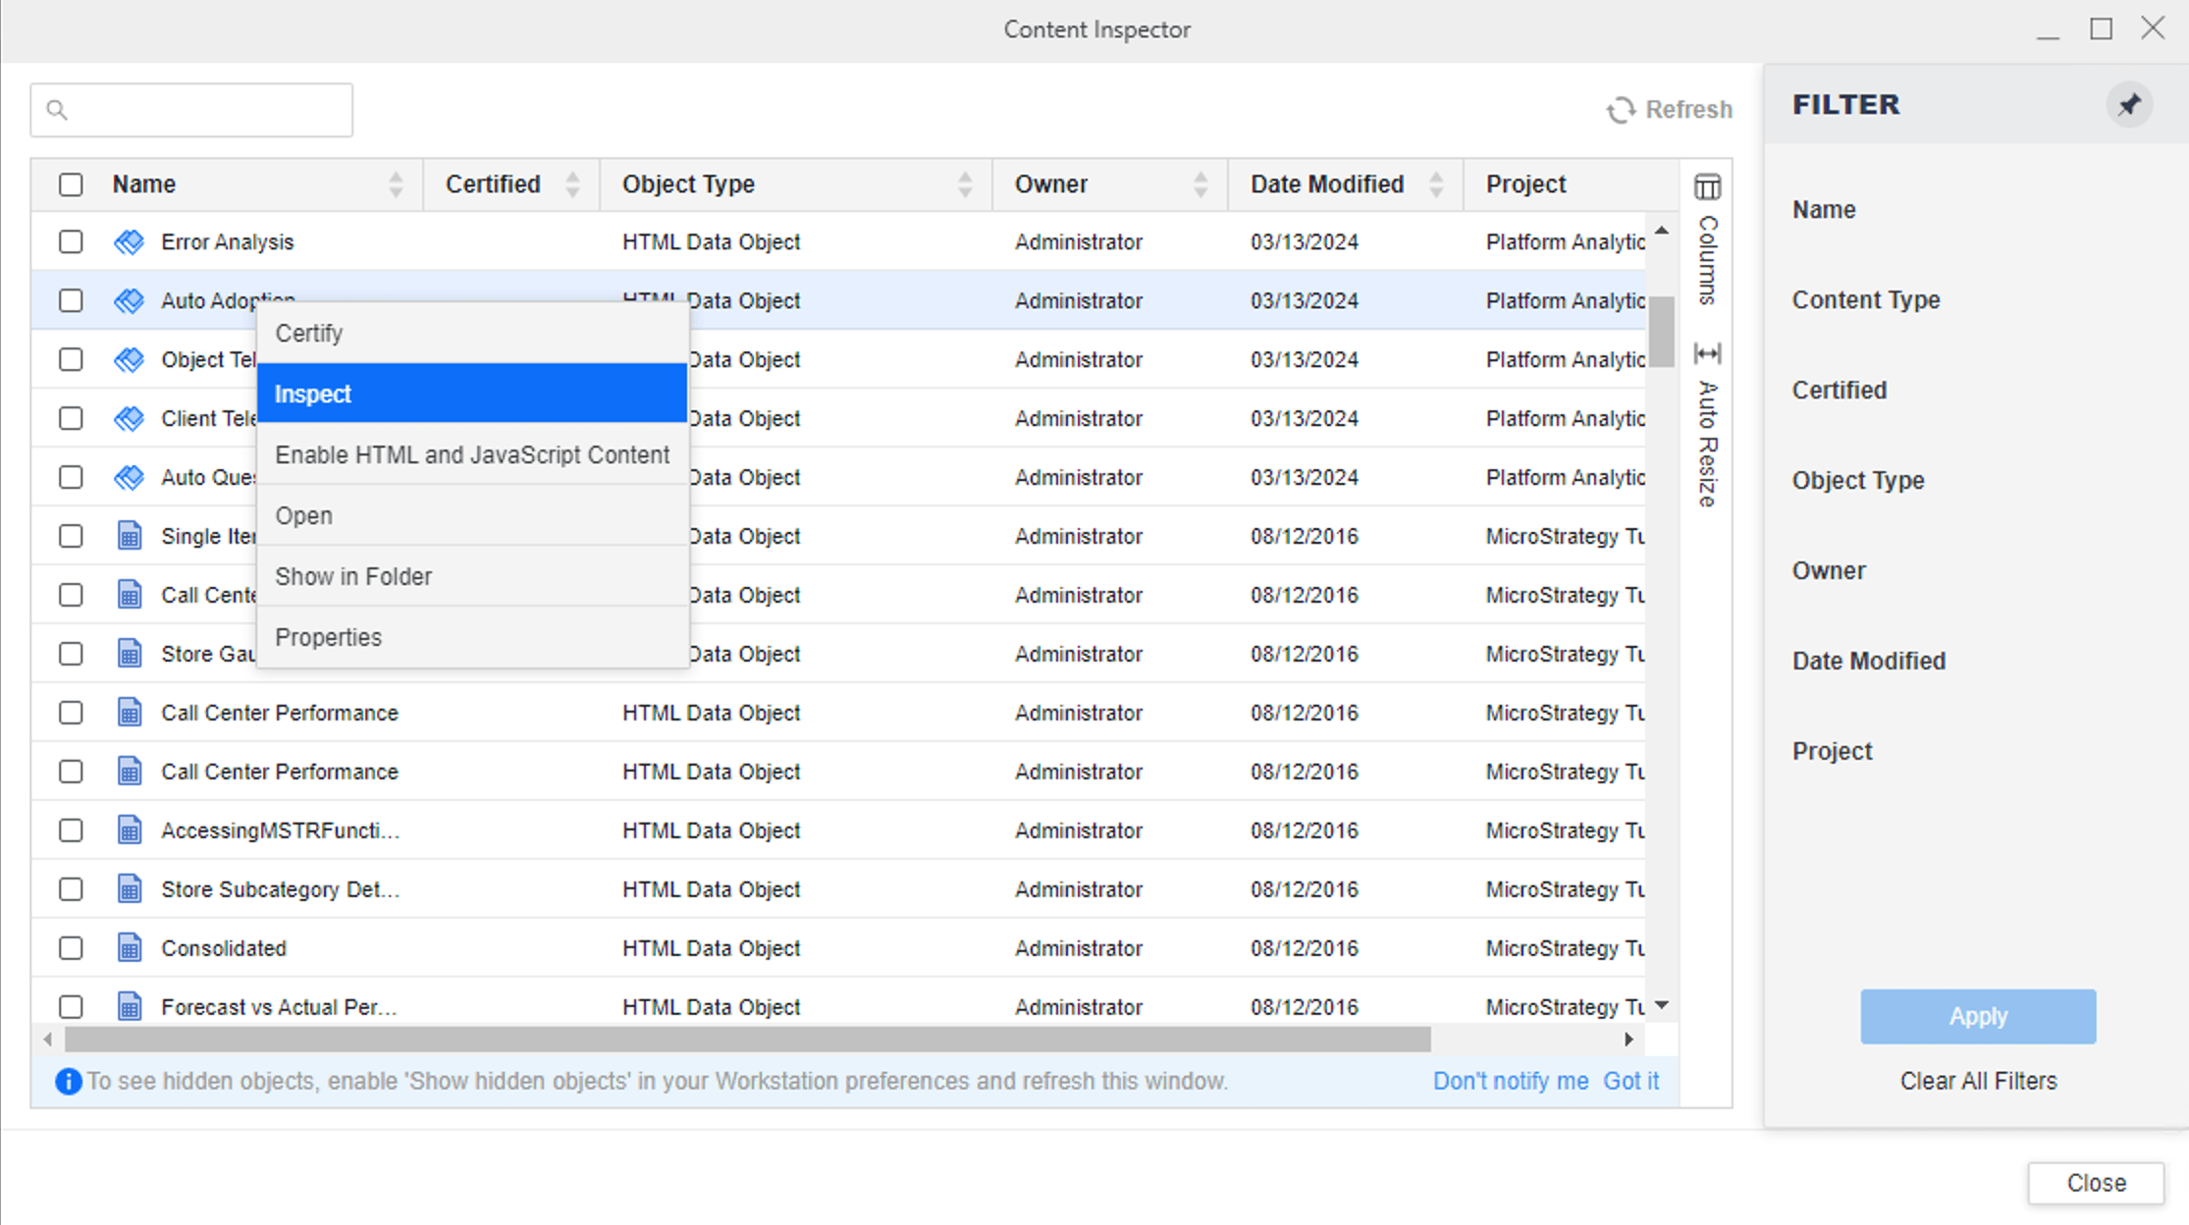Choose Inspect from the context menu

pos(471,394)
